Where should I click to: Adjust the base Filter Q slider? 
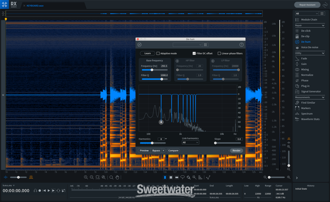click(155, 79)
